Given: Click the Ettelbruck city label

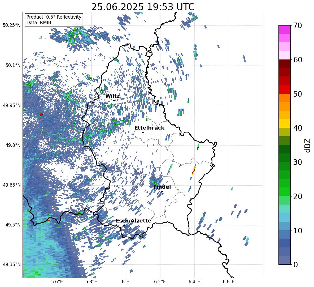Looking at the screenshot, I should point(149,128).
